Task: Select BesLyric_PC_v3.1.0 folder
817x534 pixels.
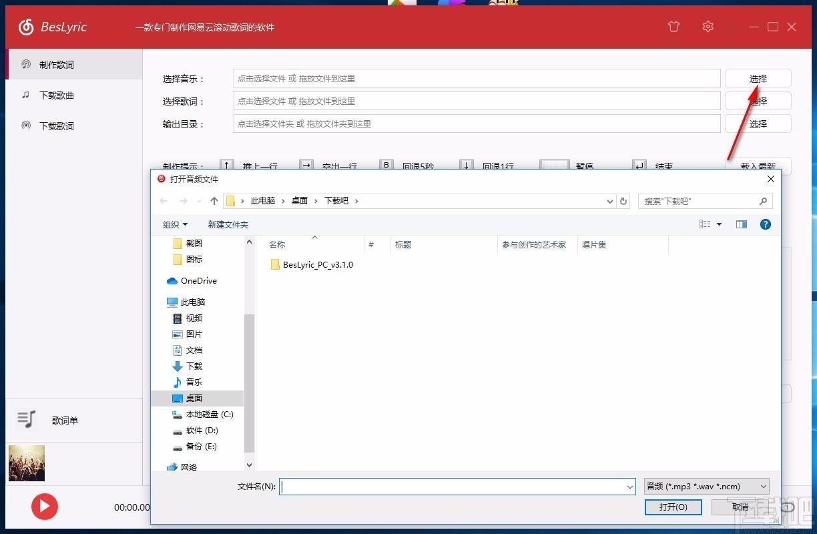Action: pos(312,265)
